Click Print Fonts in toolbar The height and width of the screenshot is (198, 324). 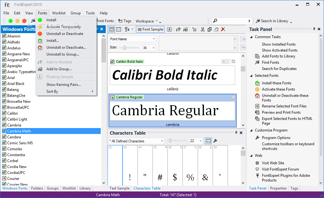(105, 21)
